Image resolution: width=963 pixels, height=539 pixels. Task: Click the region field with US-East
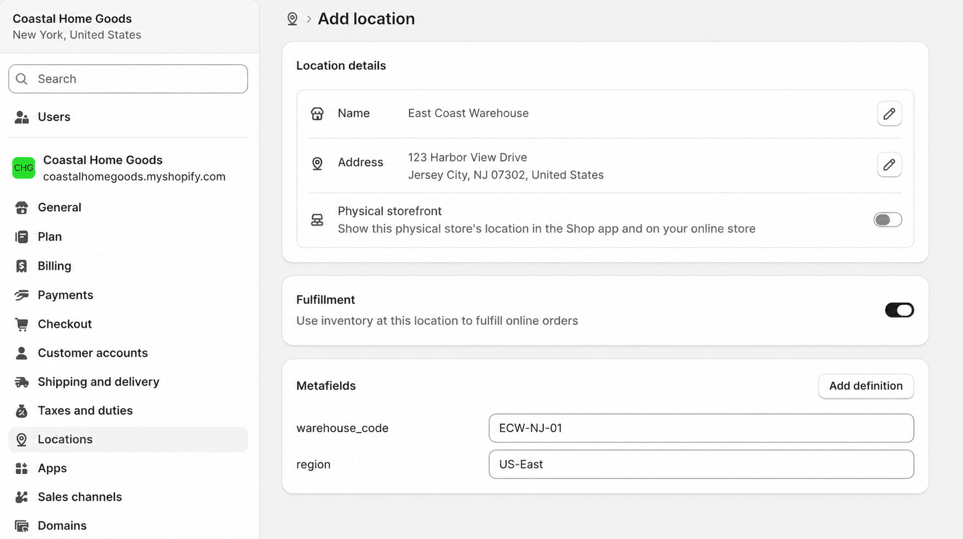[701, 464]
